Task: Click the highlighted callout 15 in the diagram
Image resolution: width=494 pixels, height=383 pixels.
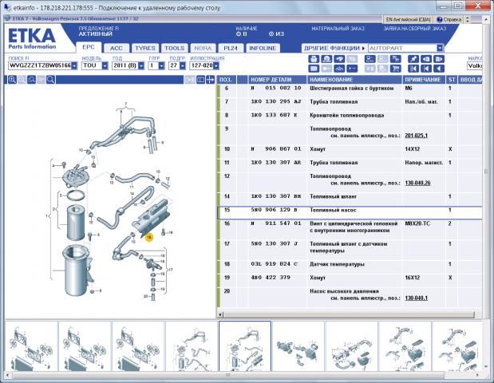Action: [149, 237]
